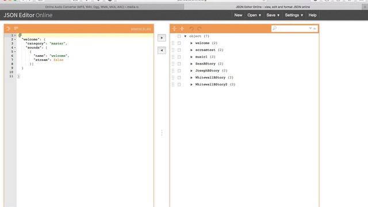Expand the welcome node
The height and width of the screenshot is (207, 368).
click(191, 43)
